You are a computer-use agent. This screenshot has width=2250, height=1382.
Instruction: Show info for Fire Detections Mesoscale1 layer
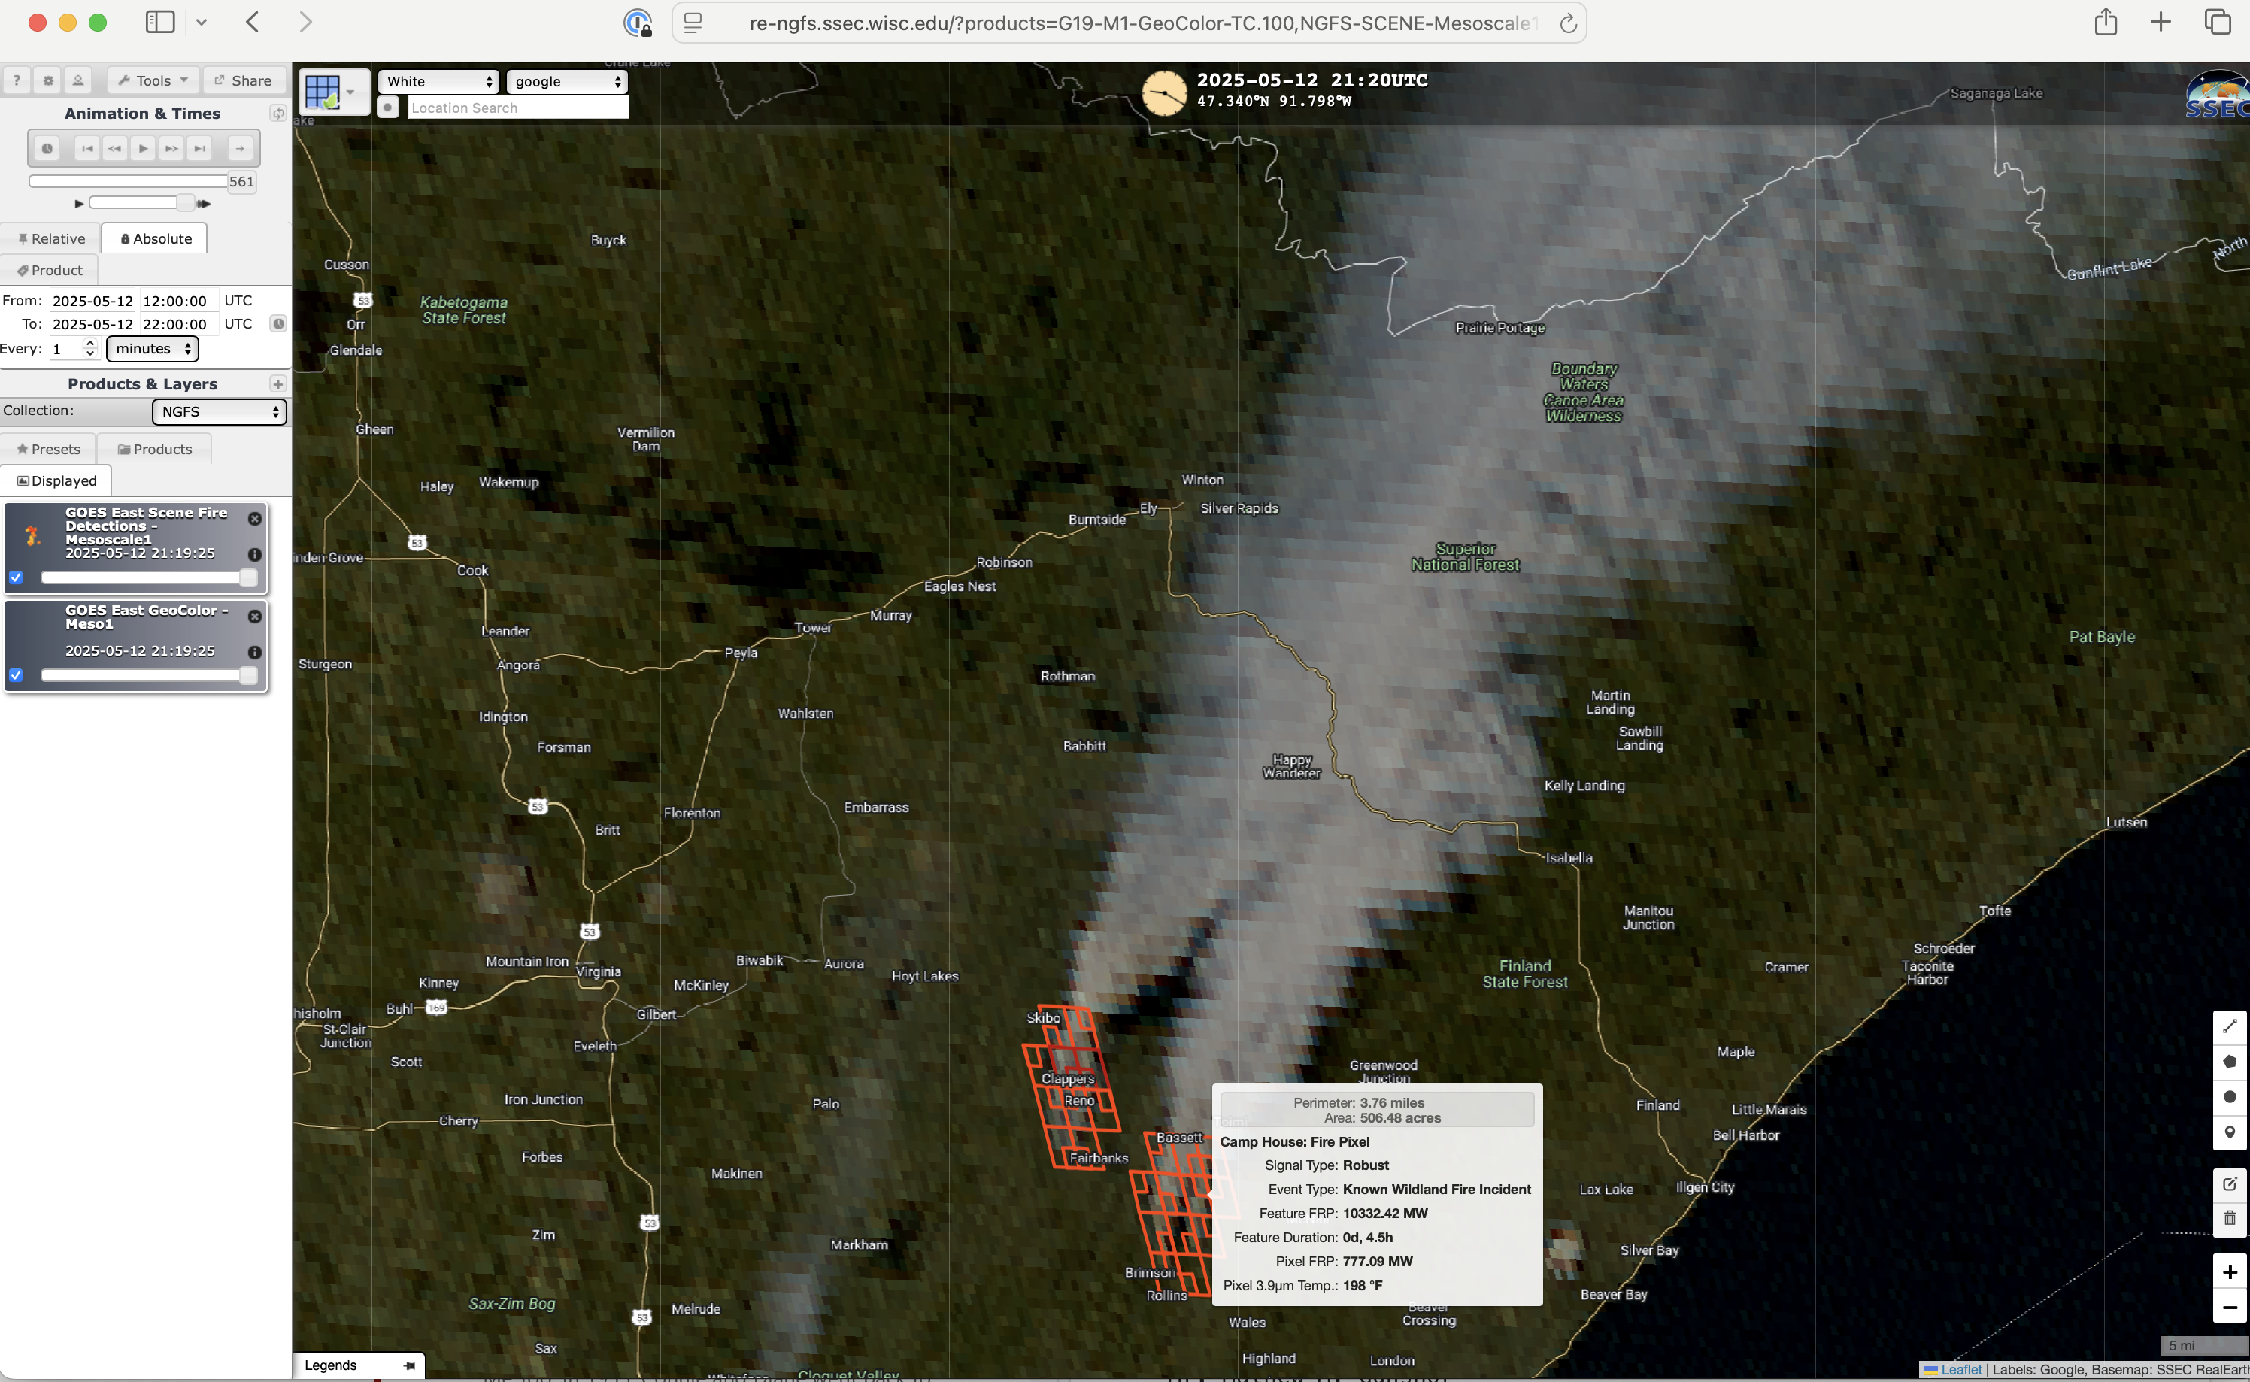tap(255, 554)
